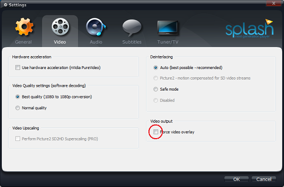Select Picture2 motion compensated option
284x187 pixels.
tap(156, 78)
